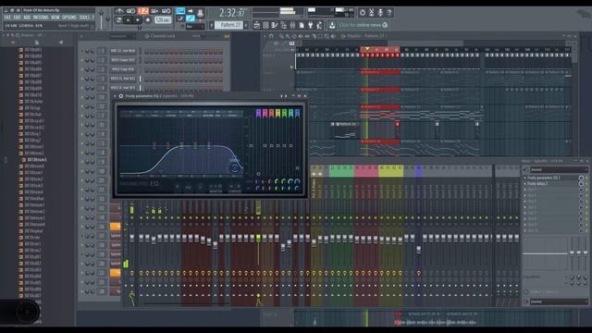Mute the 9923 O. Hat 021 channel
Image resolution: width=592 pixels, height=333 pixels.
pyautogui.click(x=82, y=79)
